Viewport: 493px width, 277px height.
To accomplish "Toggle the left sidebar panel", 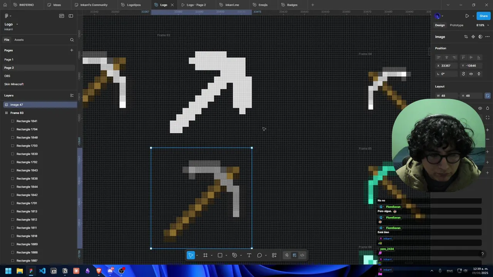I will coord(71,16).
